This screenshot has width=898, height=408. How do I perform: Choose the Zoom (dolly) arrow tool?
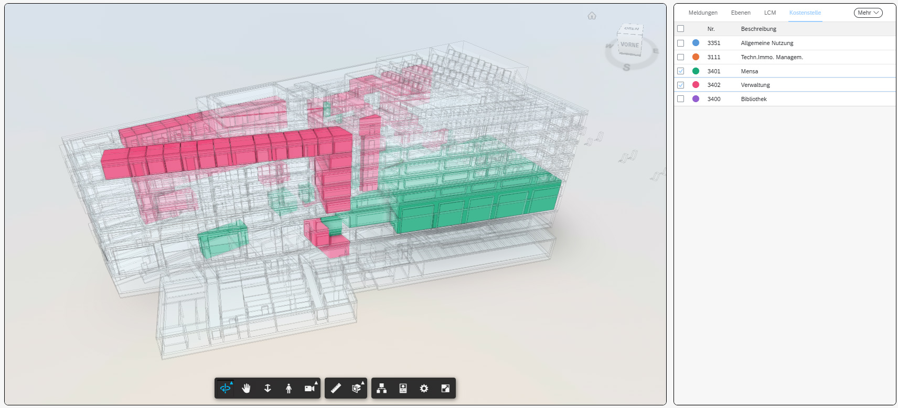268,388
